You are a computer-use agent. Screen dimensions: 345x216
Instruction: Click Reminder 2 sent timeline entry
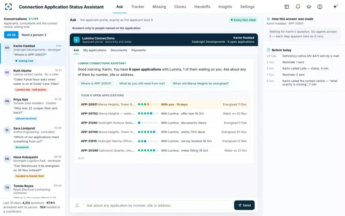pyautogui.click(x=293, y=75)
